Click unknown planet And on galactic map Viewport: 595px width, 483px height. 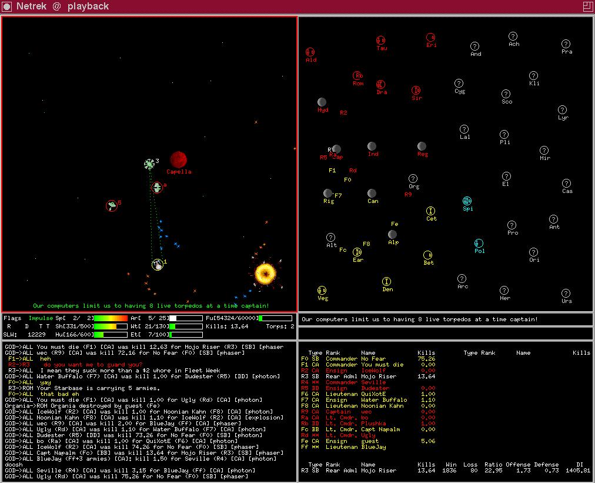click(x=474, y=46)
